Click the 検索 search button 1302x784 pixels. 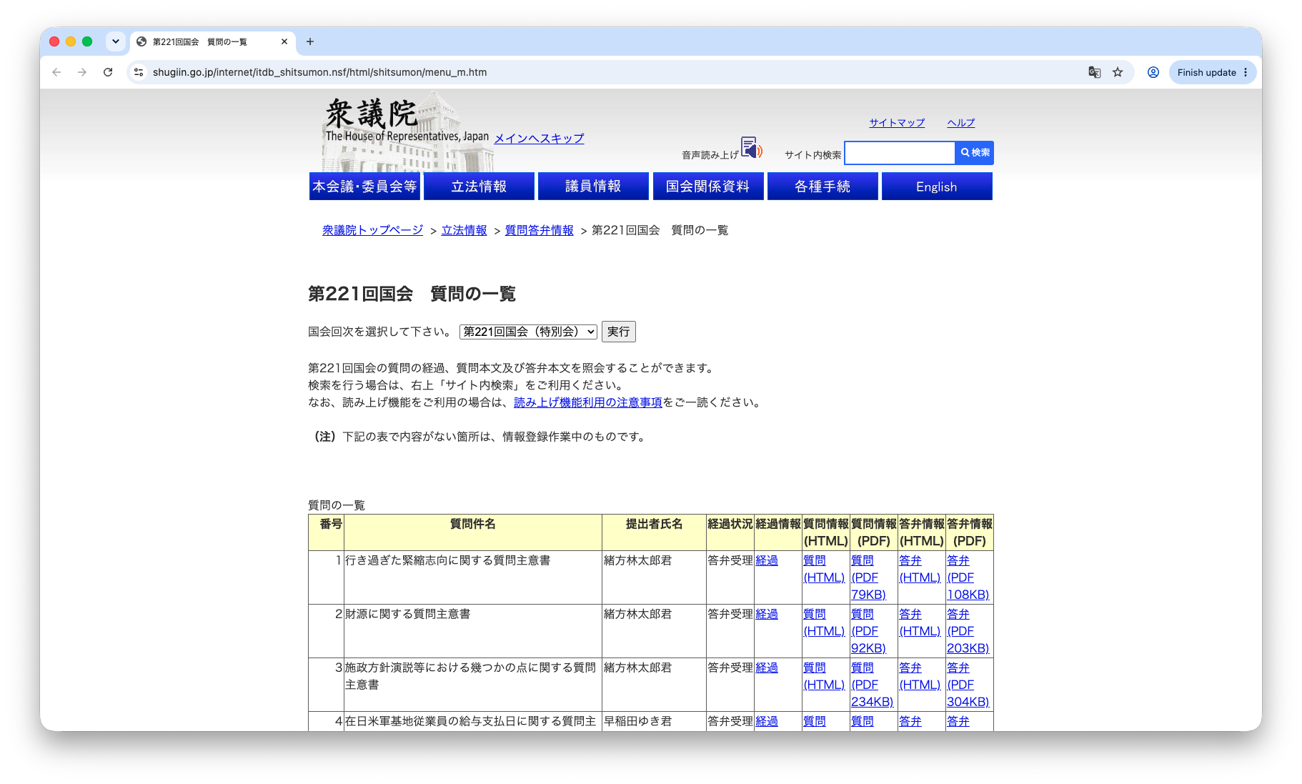(975, 153)
